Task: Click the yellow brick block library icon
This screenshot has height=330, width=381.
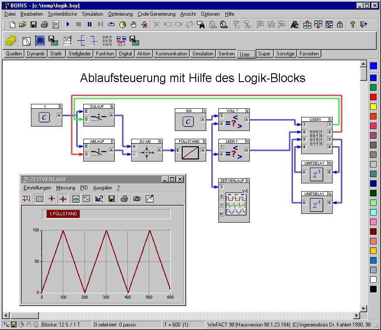Action: click(x=11, y=41)
